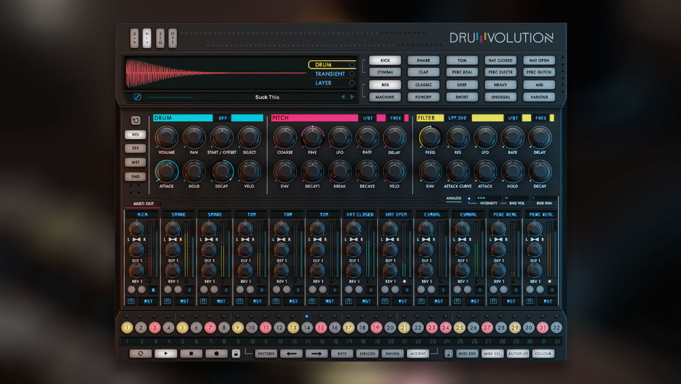Go to next preset with right arrow
Screen dimensions: 681x384
[x=352, y=97]
